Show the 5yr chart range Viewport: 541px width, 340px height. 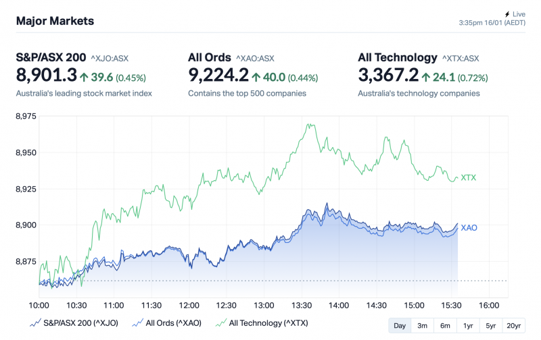pyautogui.click(x=491, y=326)
